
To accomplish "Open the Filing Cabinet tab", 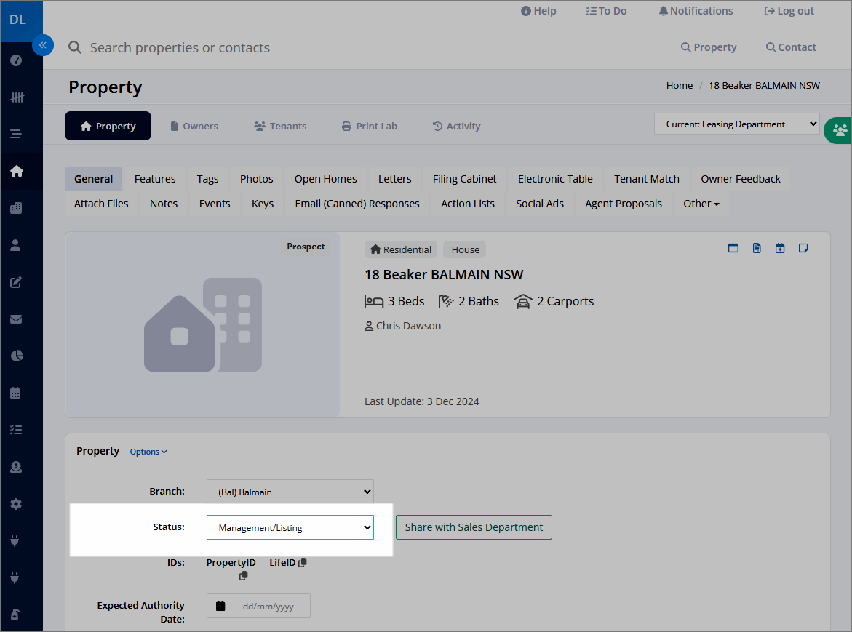I will [465, 179].
